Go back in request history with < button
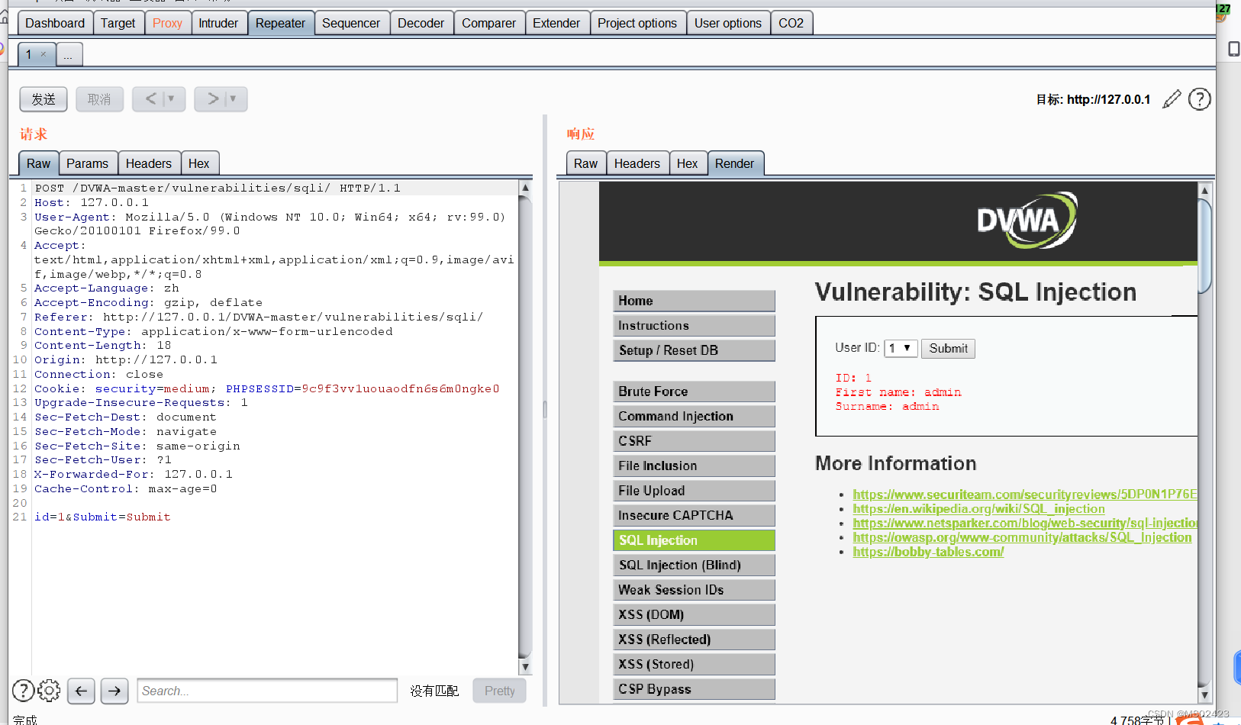Viewport: 1241px width, 725px height. [x=150, y=98]
